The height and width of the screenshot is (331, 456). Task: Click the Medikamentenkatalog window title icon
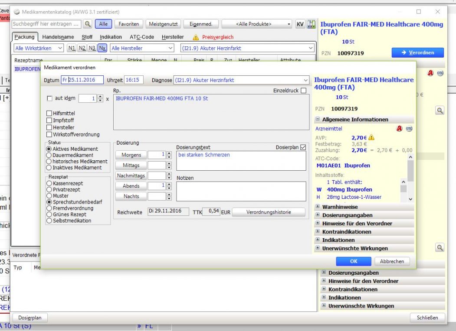[x=17, y=12]
